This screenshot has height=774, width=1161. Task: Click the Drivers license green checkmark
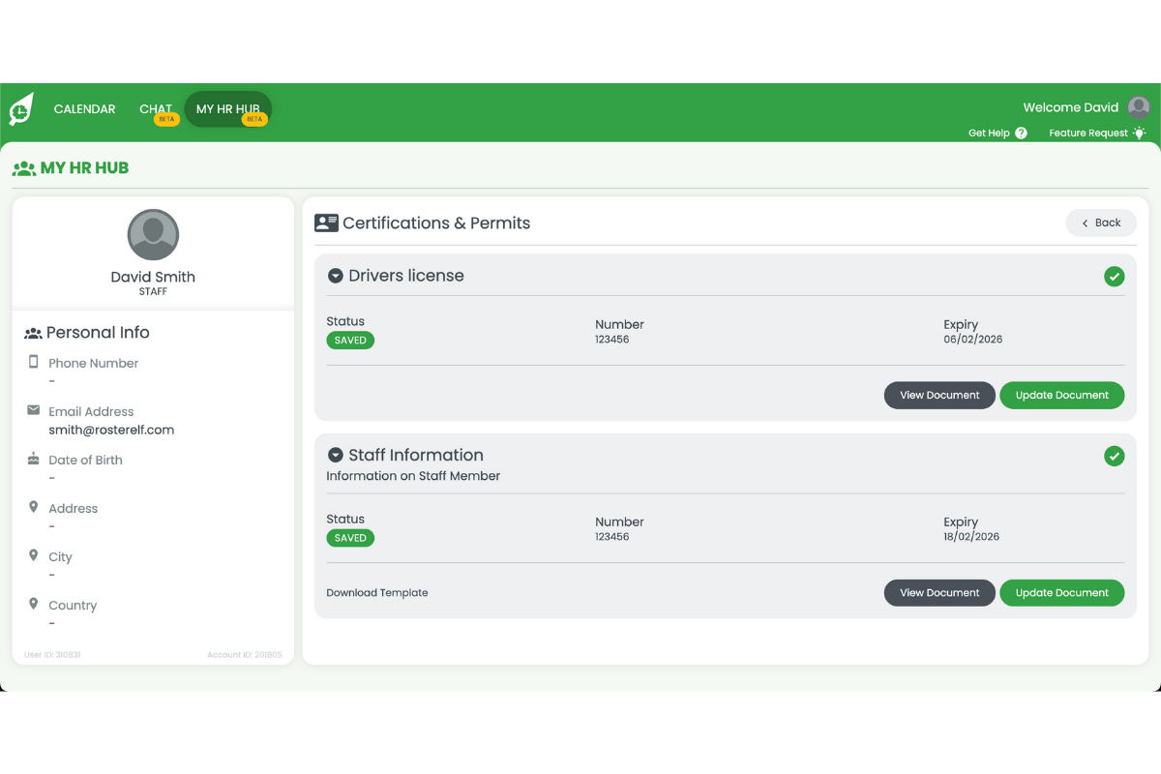[x=1115, y=277]
